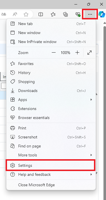Minimize the Edge window
This screenshot has height=200, width=106.
[x=76, y=4]
